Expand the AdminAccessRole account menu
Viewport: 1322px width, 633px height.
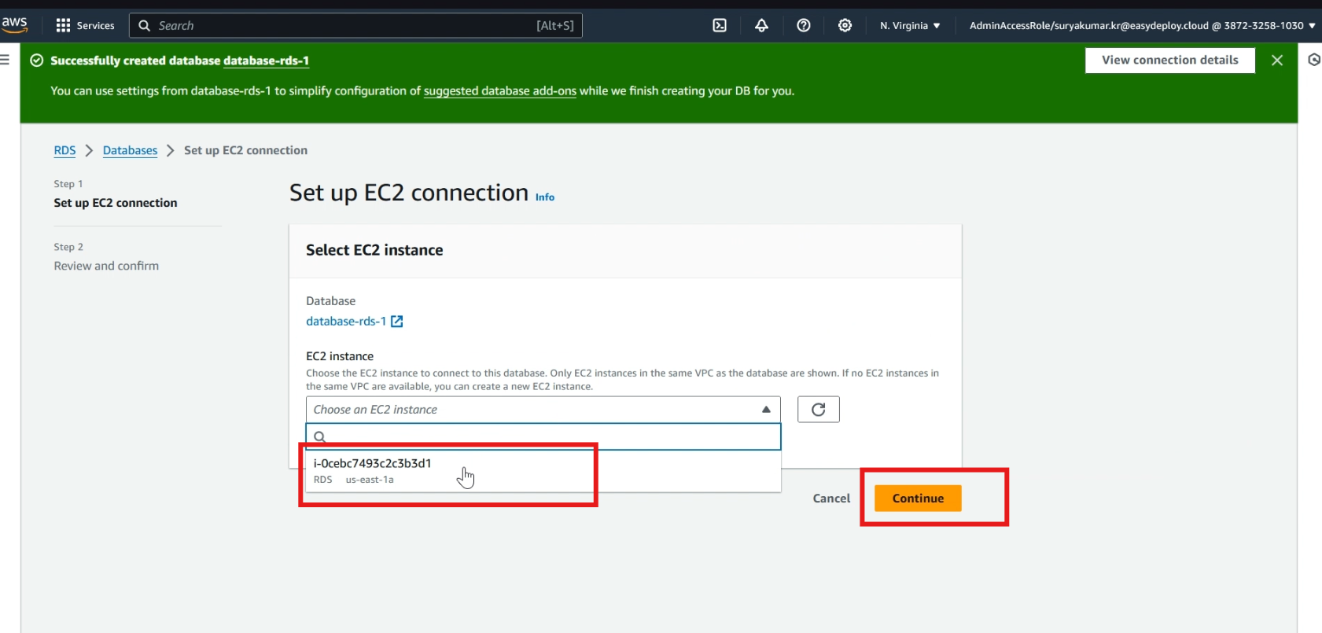coord(1142,25)
